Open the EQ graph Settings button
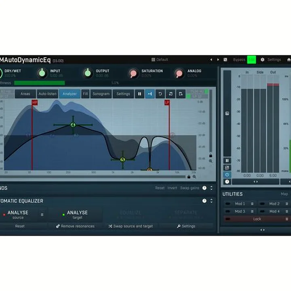 click(x=123, y=94)
